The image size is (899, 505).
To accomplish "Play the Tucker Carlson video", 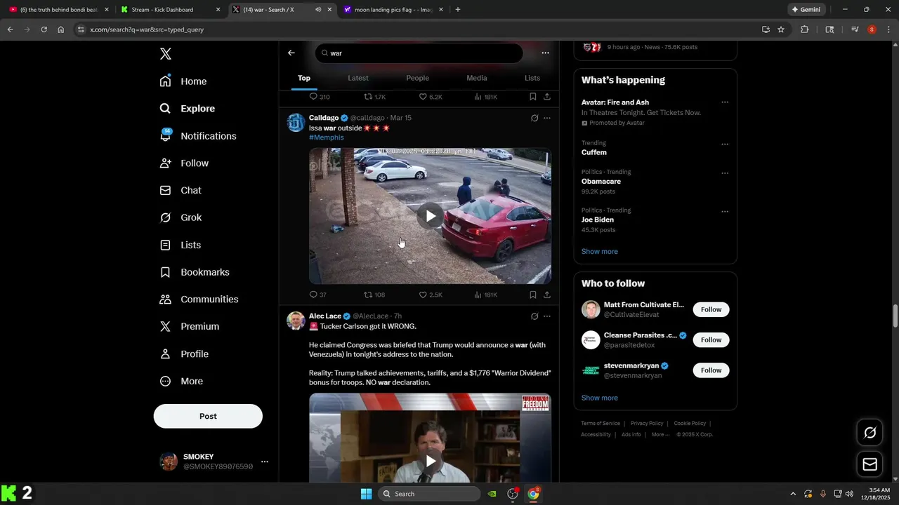I will [430, 461].
